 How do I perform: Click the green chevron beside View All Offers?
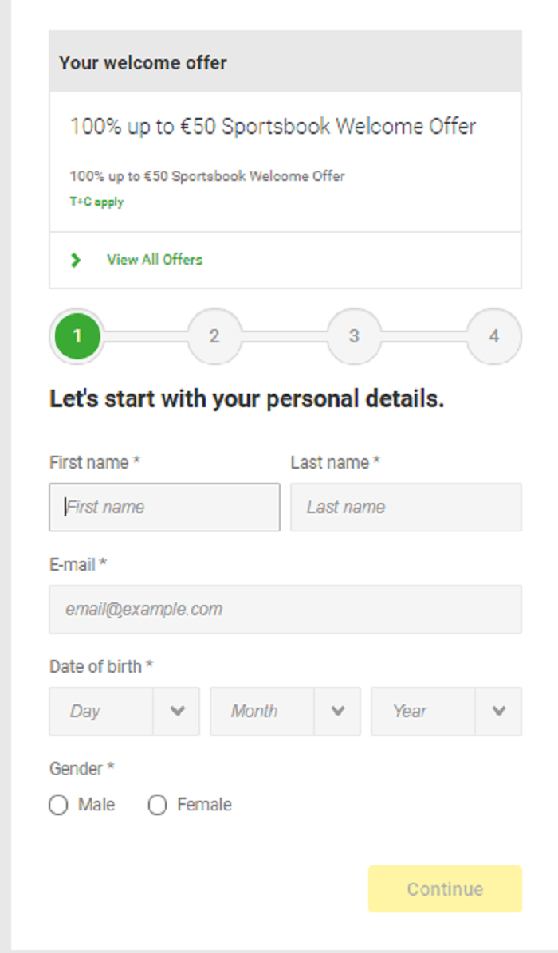click(76, 260)
